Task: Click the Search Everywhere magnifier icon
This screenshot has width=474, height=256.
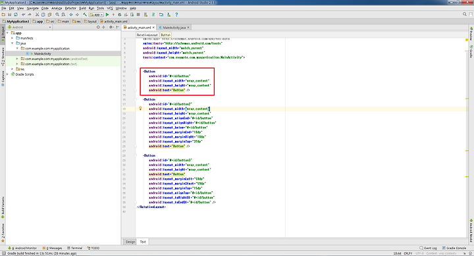Action: click(x=465, y=14)
